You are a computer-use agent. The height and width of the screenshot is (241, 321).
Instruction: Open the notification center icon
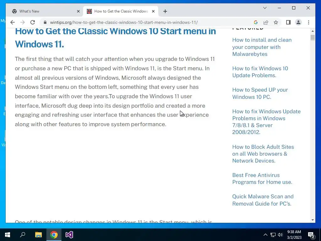311,235
